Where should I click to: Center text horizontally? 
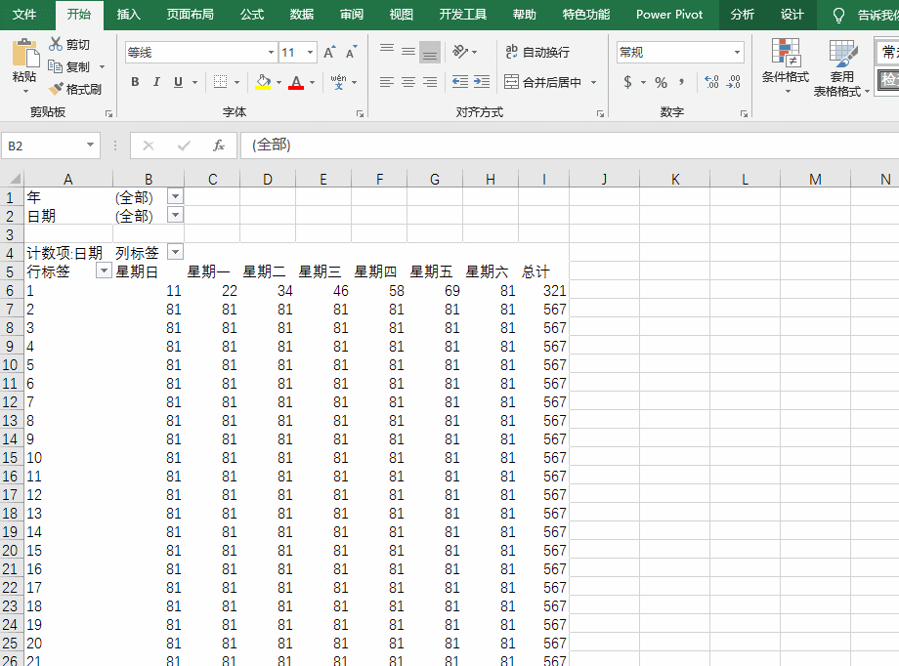coord(408,82)
